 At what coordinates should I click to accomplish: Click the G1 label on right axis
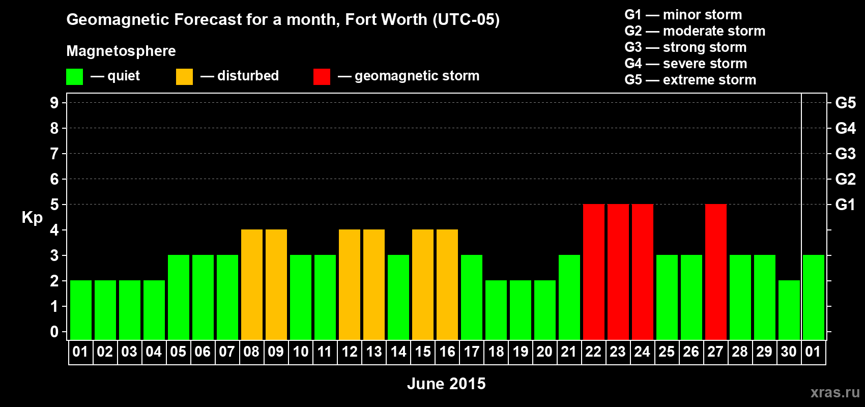[x=845, y=205]
